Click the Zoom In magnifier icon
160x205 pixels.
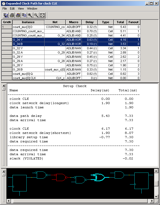(30, 15)
